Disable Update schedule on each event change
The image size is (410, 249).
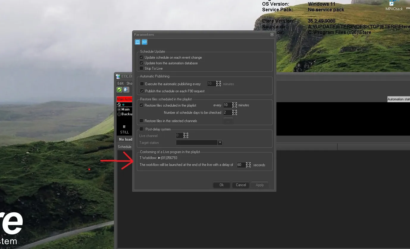[x=142, y=57]
